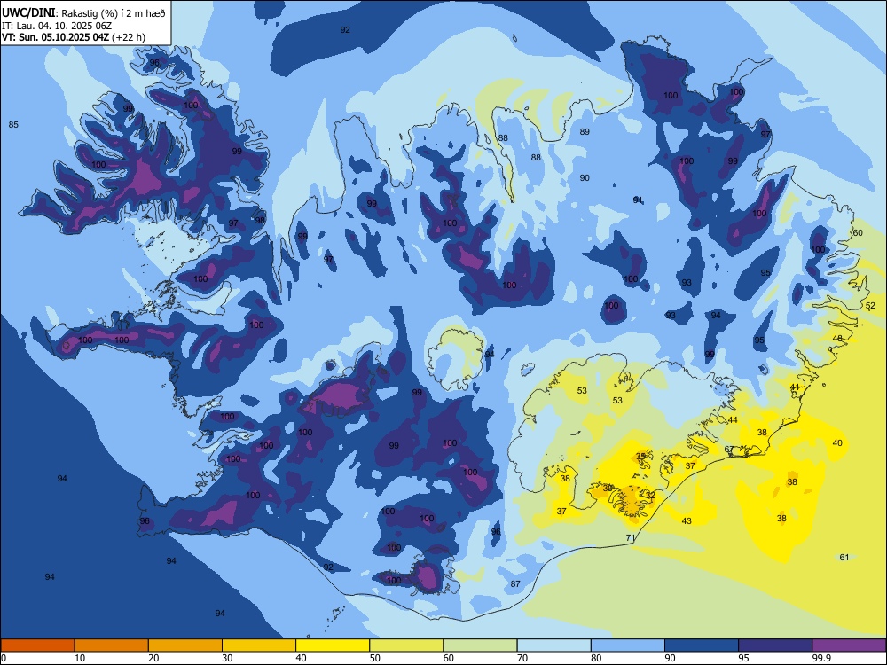This screenshot has height=665, width=887.
Task: Click the light blue 80–90 legend swatch
Action: (627, 645)
